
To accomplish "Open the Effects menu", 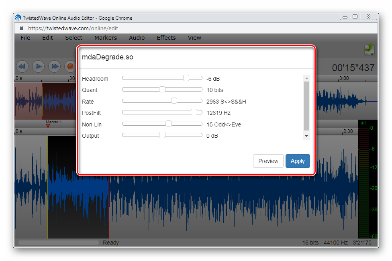I will [x=166, y=38].
